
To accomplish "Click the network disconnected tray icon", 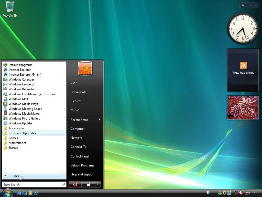I will [236, 193].
